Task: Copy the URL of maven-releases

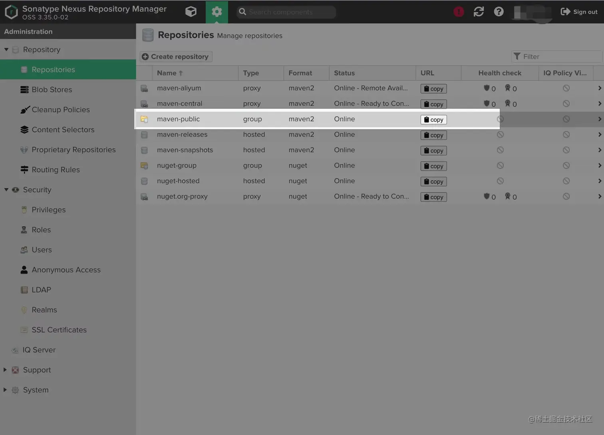Action: click(x=433, y=135)
